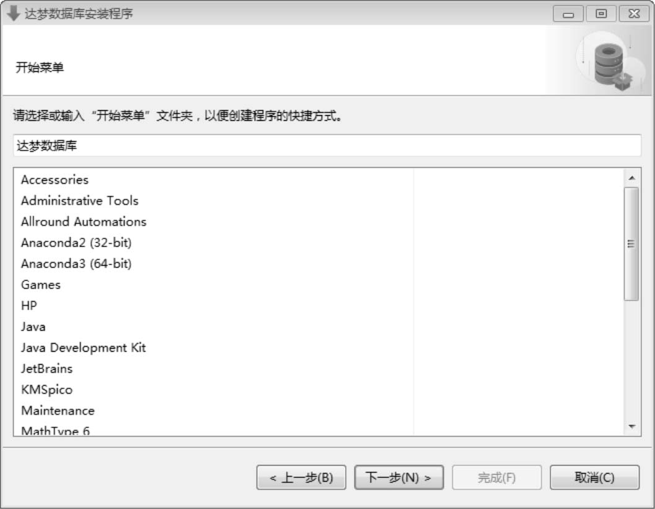
Task: Maximize the installer window
Action: 601,14
